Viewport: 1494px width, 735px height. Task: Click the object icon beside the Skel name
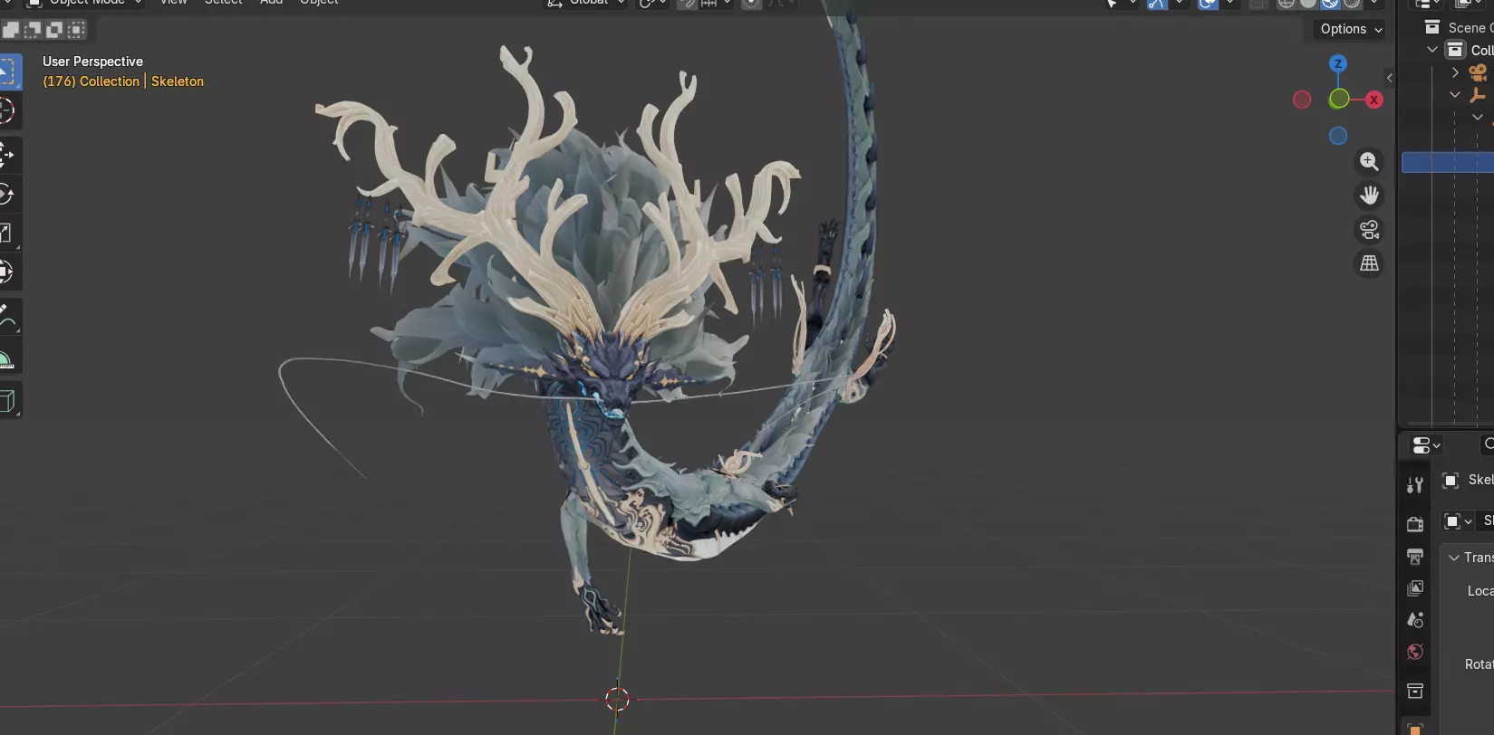[x=1451, y=481]
